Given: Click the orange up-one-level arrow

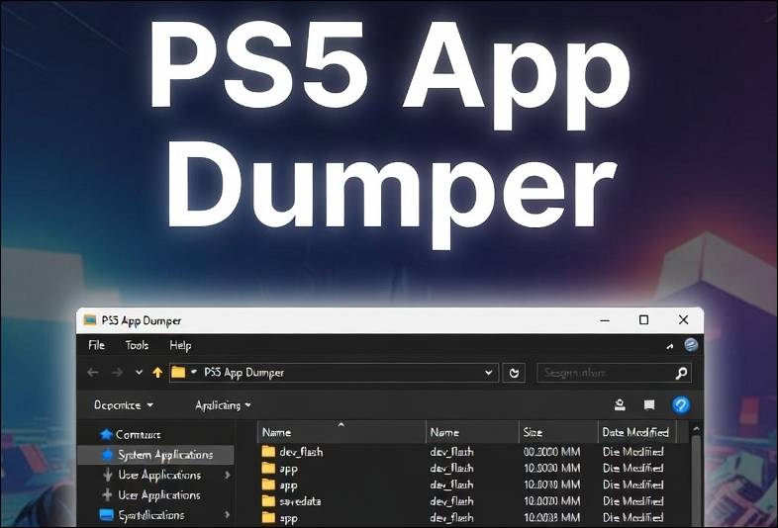Looking at the screenshot, I should [x=157, y=373].
